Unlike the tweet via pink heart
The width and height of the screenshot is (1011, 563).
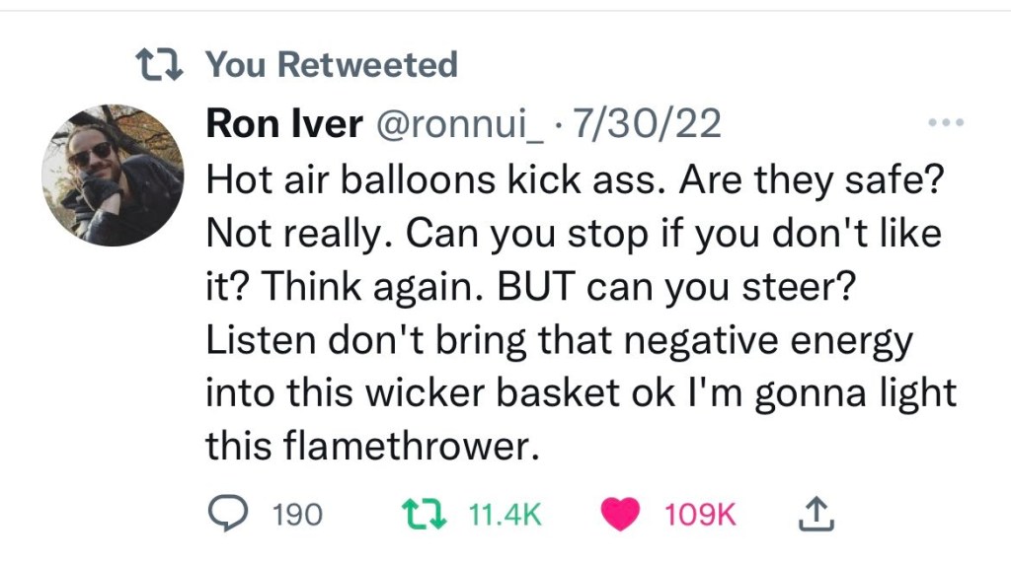(620, 514)
